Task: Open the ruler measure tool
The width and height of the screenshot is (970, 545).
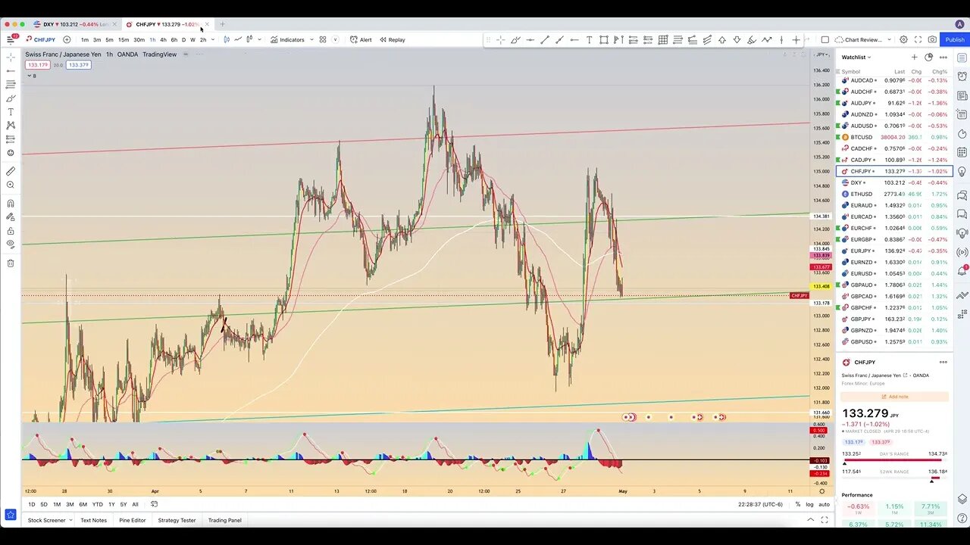Action: pyautogui.click(x=11, y=171)
